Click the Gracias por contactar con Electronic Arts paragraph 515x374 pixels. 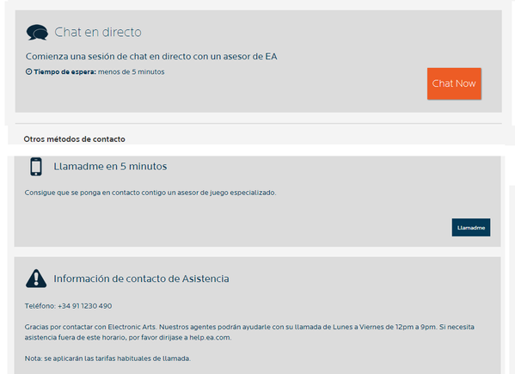[249, 332]
